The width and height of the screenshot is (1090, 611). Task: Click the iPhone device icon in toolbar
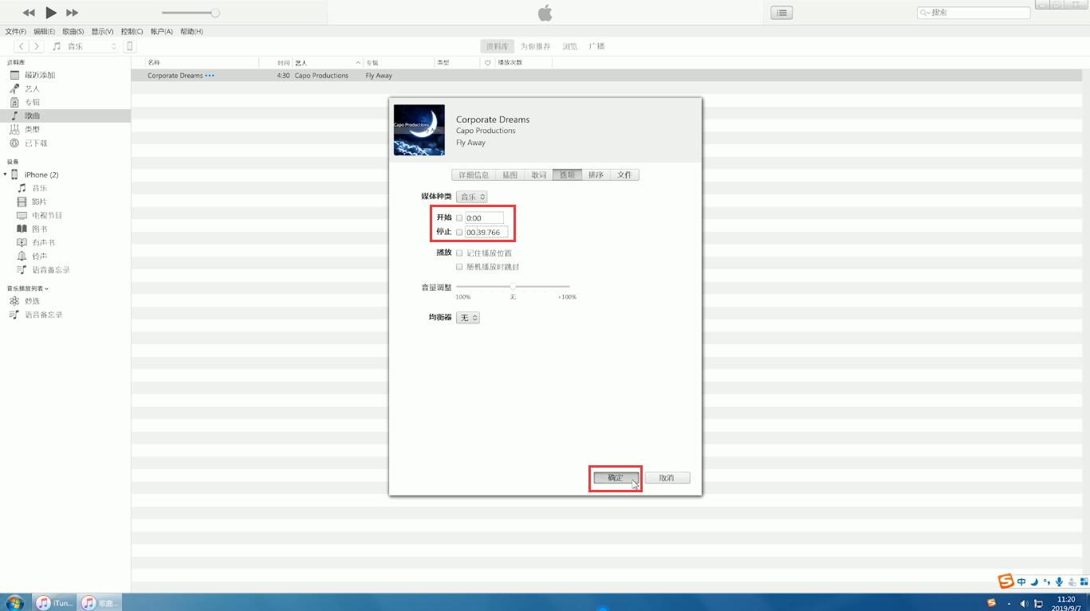point(130,46)
